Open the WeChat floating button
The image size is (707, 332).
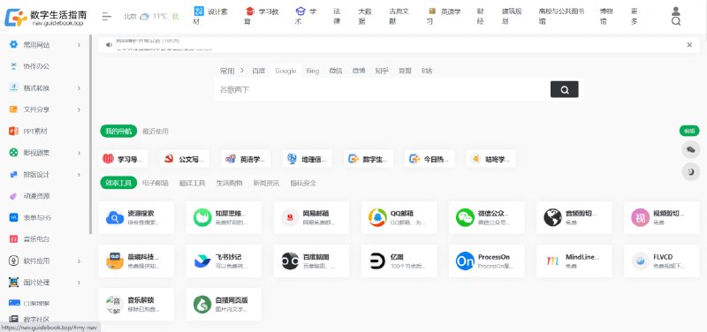(690, 149)
